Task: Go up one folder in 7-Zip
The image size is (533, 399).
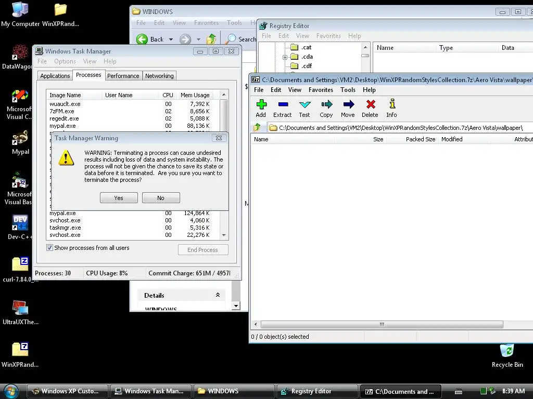Action: click(257, 128)
